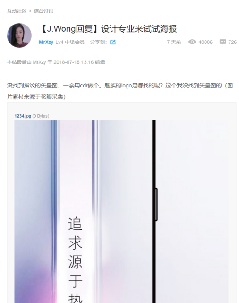Click the author avatar photo
239x303 pixels.
19,35
